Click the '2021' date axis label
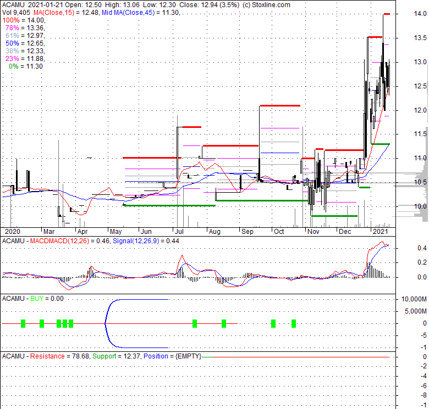 coord(381,232)
